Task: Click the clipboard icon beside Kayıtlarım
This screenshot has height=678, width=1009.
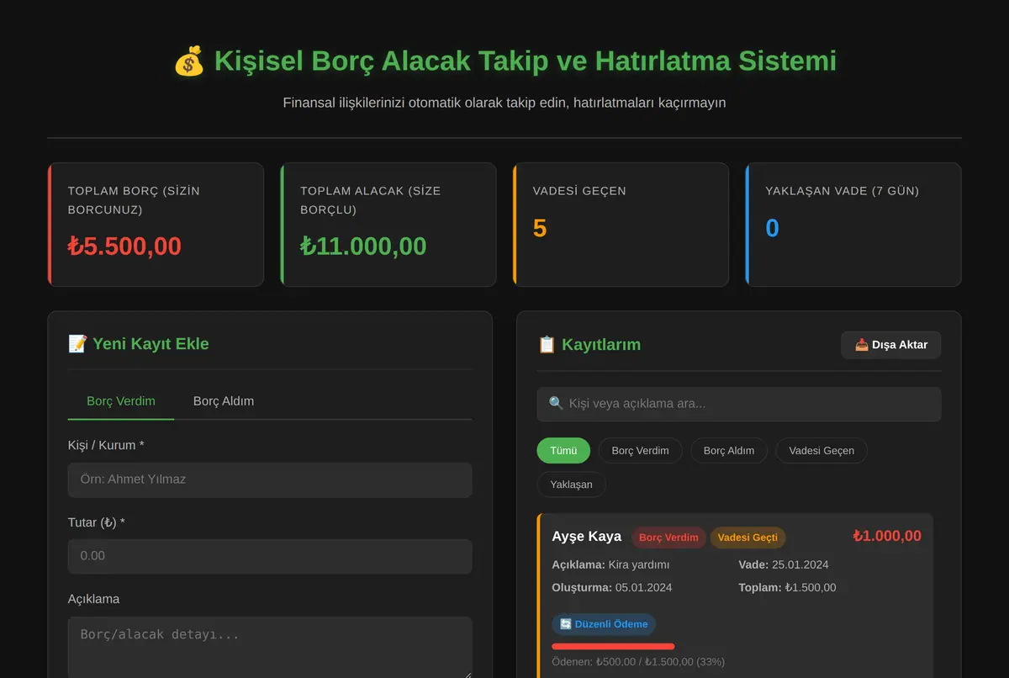Action: point(547,344)
